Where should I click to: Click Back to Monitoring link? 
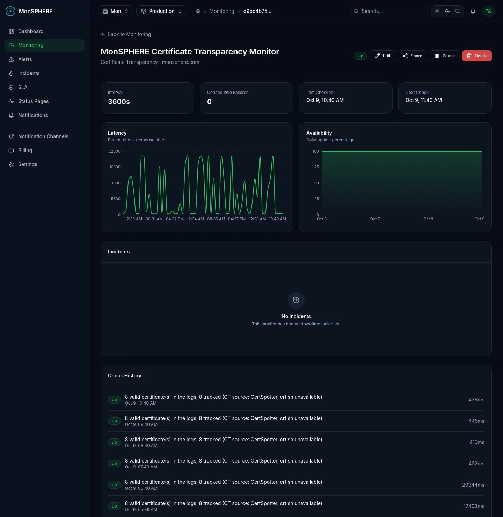(126, 34)
